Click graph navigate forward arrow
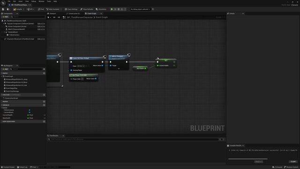Image resolution: width=300 pixels, height=169 pixels. tap(59, 17)
